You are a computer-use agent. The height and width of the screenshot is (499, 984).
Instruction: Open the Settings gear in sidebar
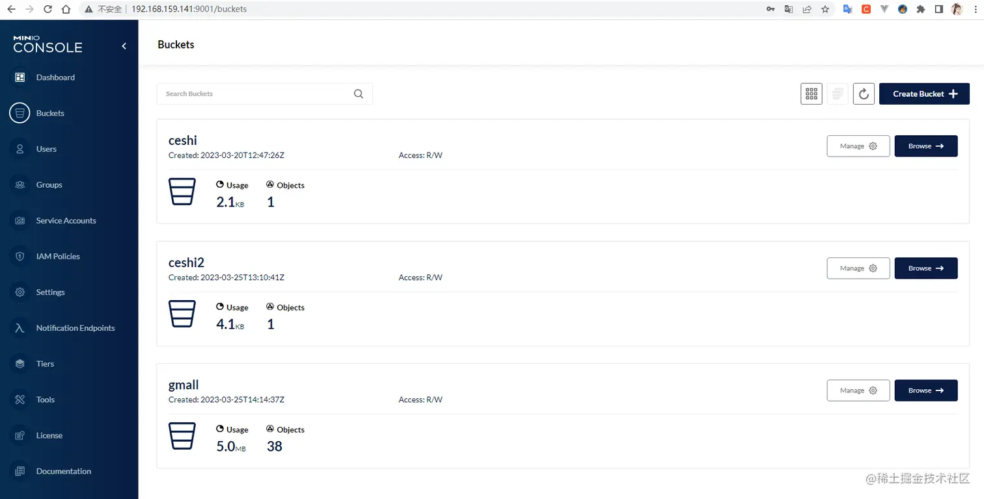point(20,292)
